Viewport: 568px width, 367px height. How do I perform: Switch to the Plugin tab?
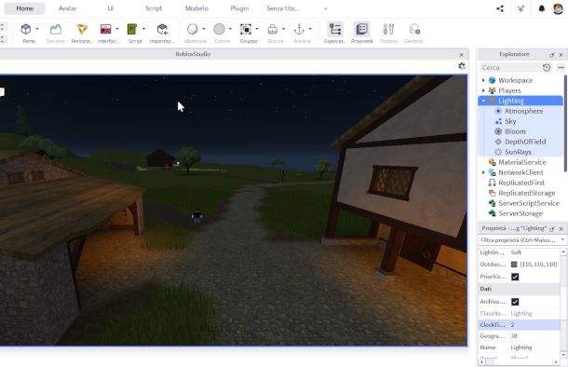click(x=239, y=8)
